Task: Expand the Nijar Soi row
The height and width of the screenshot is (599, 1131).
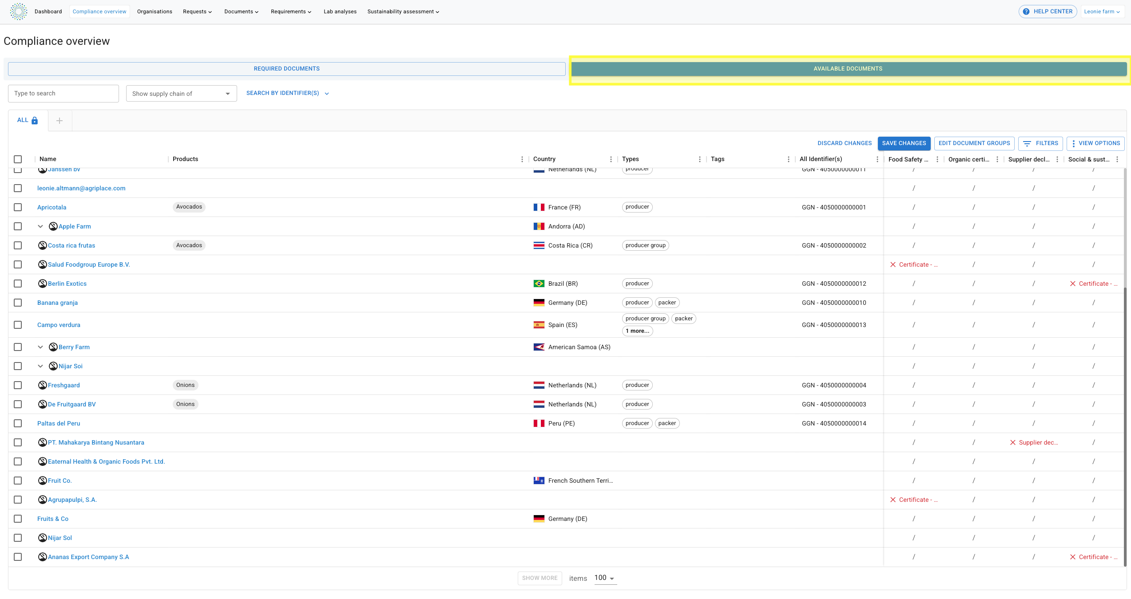Action: point(40,366)
